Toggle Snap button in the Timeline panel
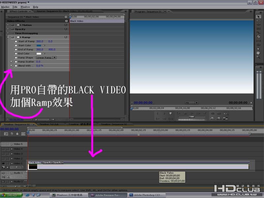 click(x=6, y=134)
